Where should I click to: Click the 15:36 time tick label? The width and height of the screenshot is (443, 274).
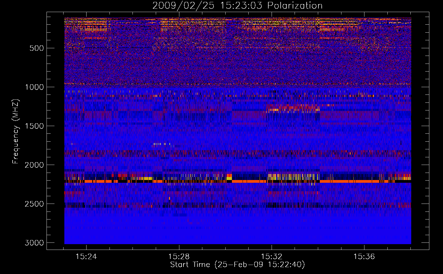coord(364,257)
